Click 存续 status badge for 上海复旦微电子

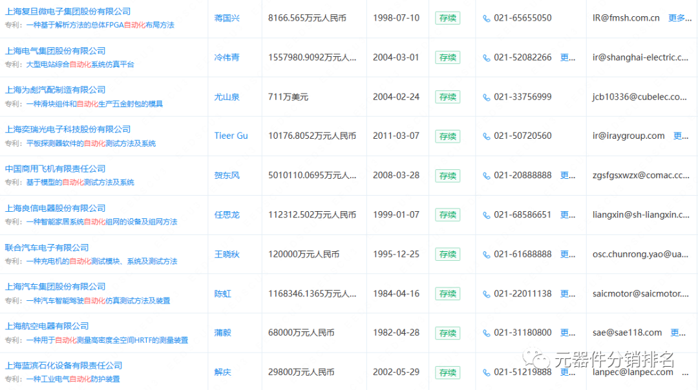point(447,18)
